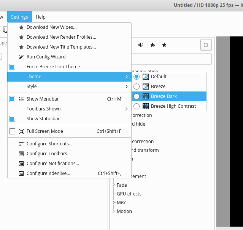Open the Configure Toolbars entry
This screenshot has width=243, height=230.
pyautogui.click(x=70, y=154)
